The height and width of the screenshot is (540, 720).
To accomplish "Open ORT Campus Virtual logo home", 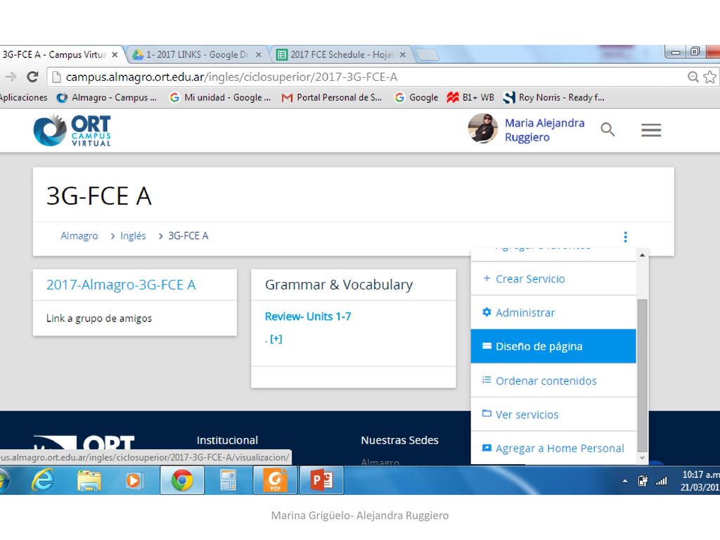I will (x=72, y=130).
